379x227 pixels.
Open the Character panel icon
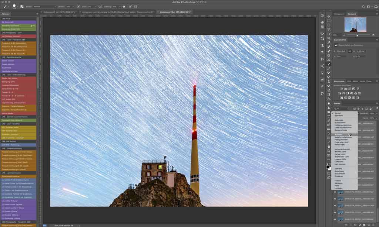[x=322, y=79]
